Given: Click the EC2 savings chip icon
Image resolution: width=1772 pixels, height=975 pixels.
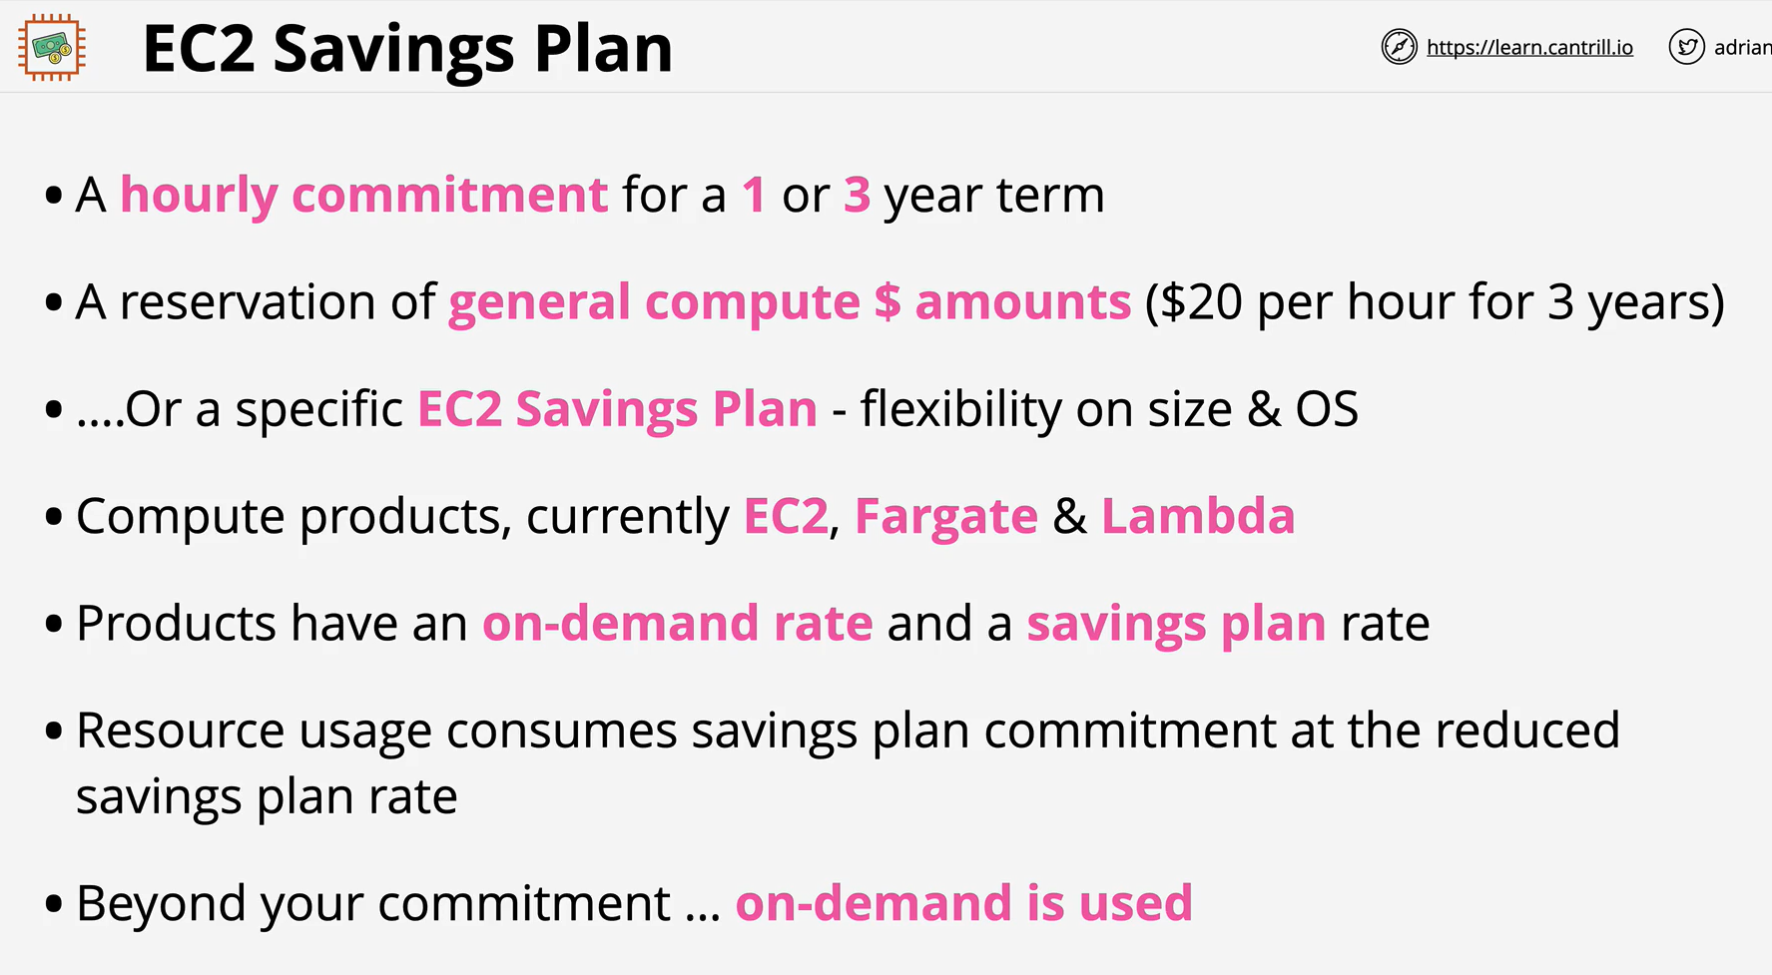Looking at the screenshot, I should click(x=52, y=47).
